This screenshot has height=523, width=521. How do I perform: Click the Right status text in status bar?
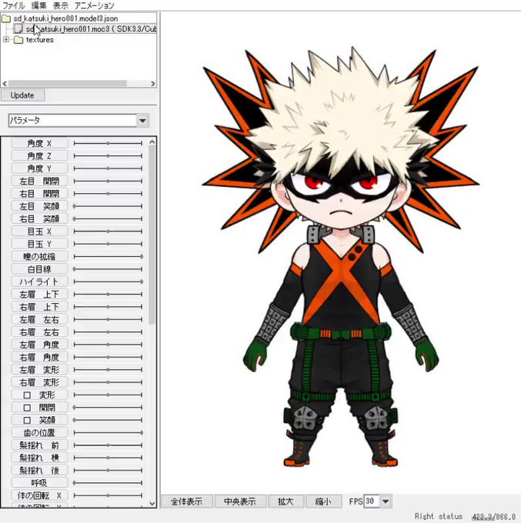[x=438, y=516]
